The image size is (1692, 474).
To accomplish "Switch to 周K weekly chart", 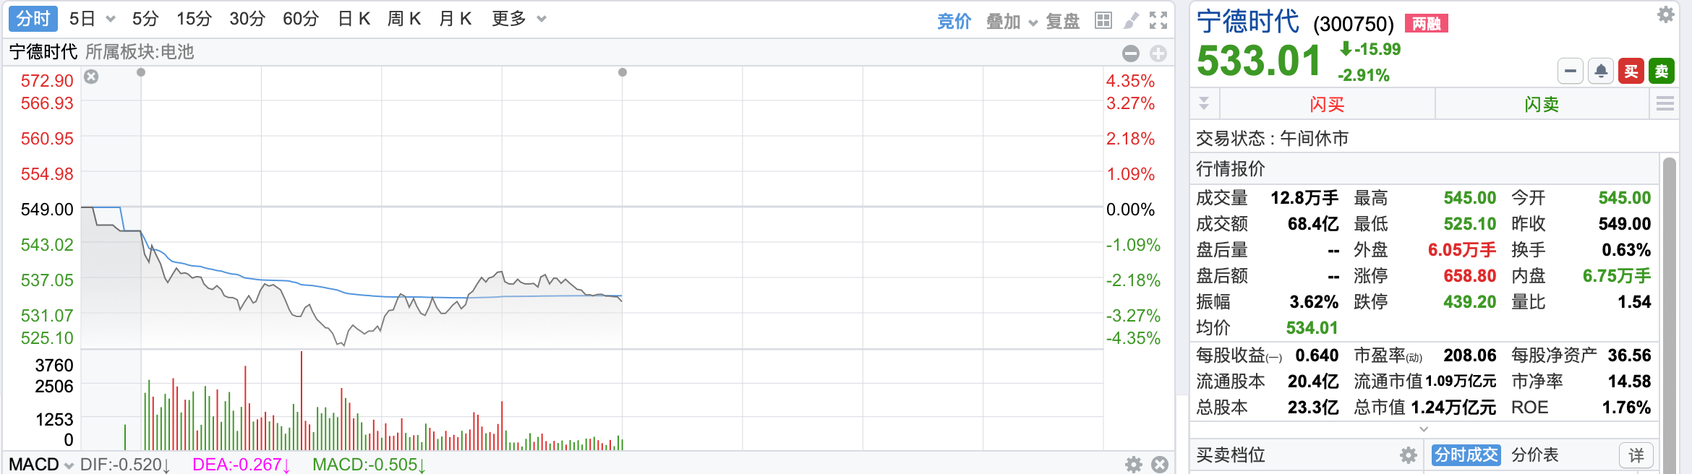I will (404, 19).
